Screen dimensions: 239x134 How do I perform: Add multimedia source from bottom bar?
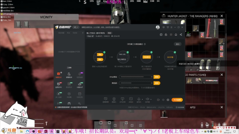point(131,100)
